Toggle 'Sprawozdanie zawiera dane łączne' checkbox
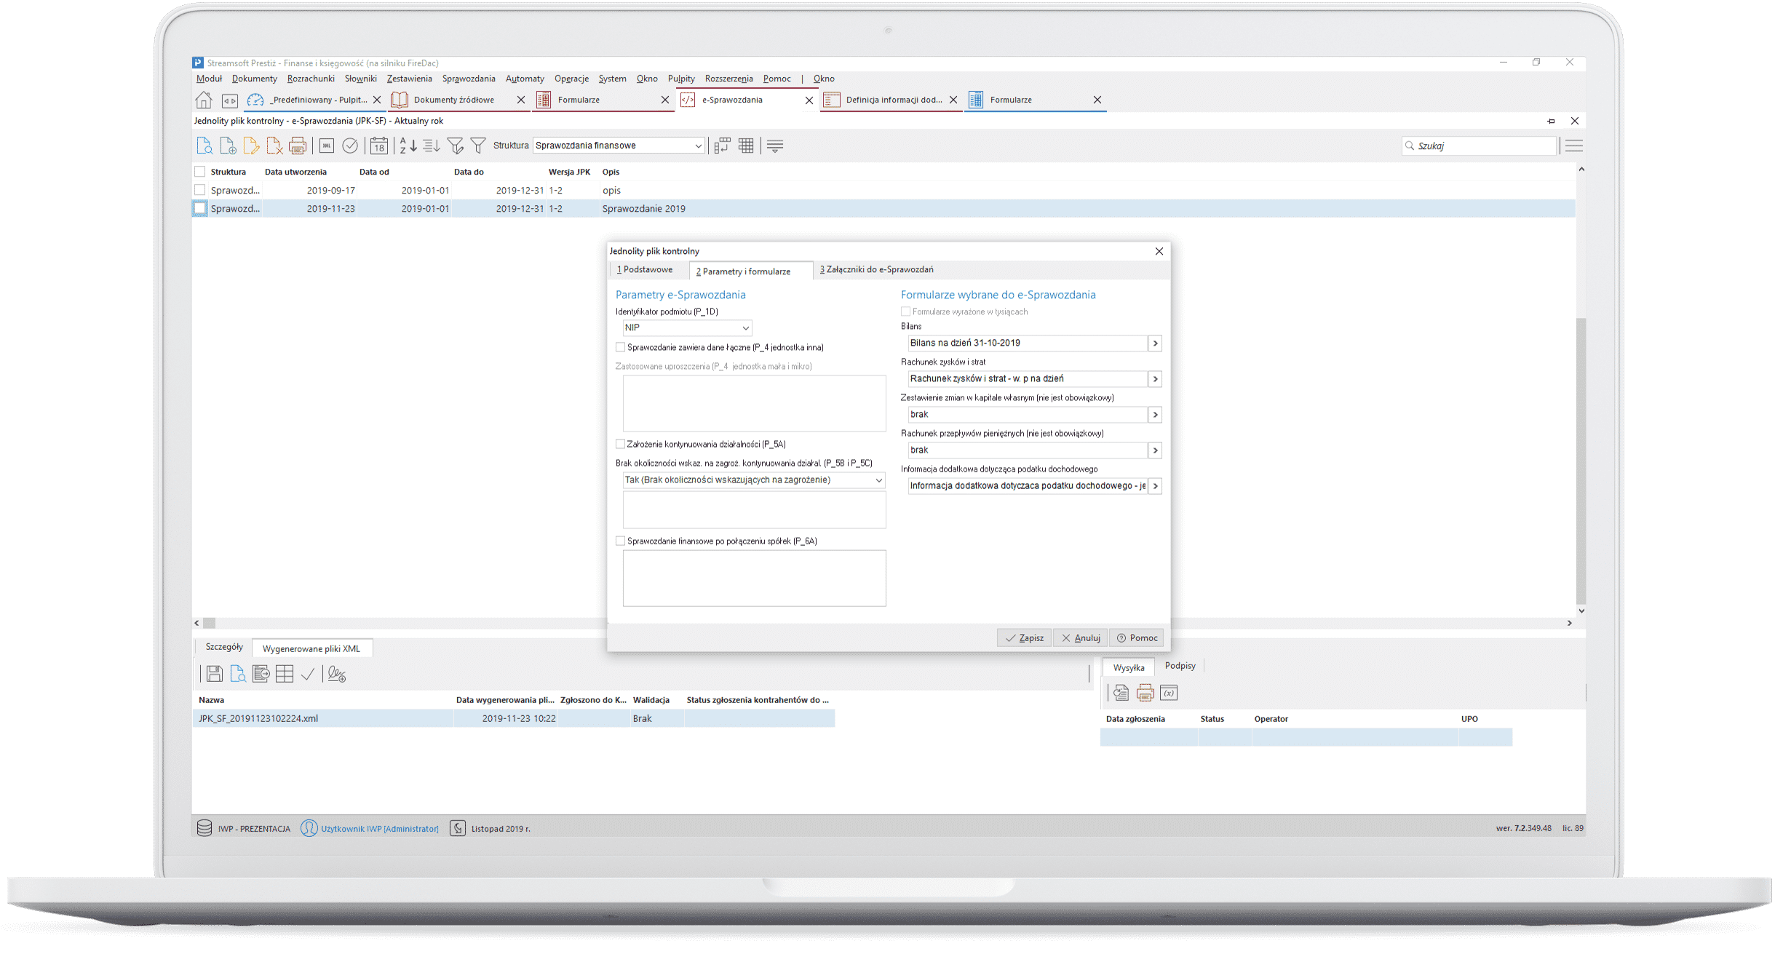 tap(621, 346)
